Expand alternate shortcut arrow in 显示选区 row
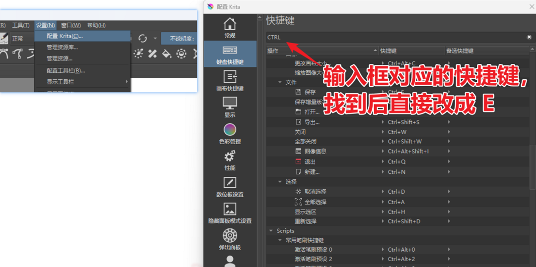The image size is (536, 267). pyautogui.click(x=449, y=212)
